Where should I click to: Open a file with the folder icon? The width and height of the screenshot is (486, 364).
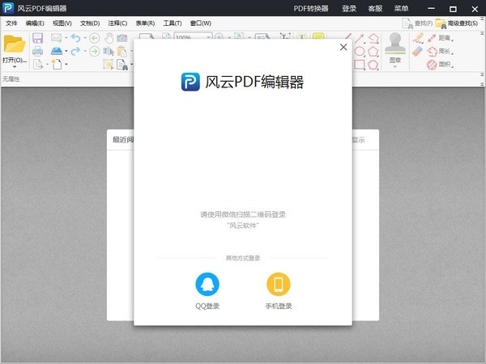point(14,44)
